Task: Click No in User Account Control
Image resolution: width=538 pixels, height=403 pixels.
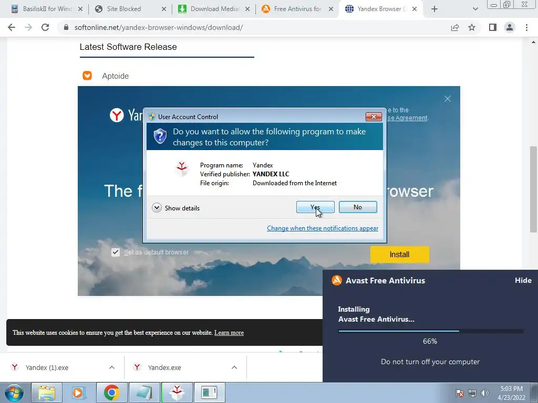Action: point(358,207)
